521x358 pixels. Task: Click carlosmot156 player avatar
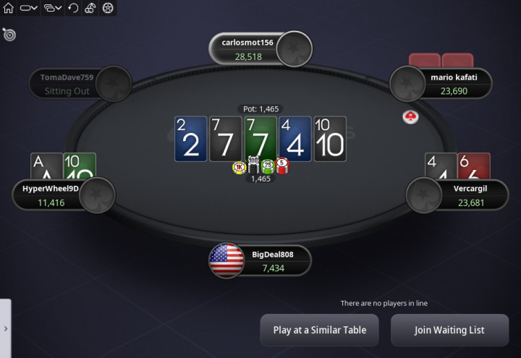[x=294, y=49]
